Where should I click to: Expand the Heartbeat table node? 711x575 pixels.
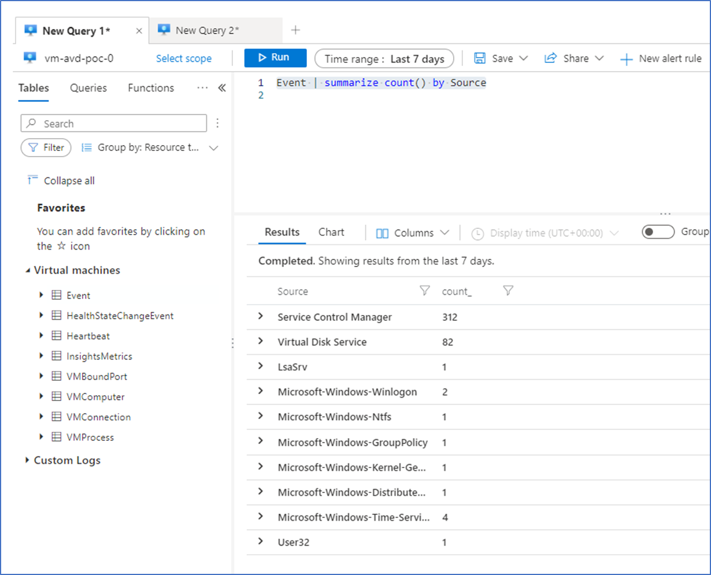(x=41, y=336)
